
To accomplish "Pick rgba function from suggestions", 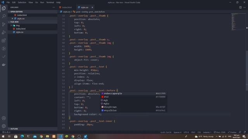I will click(x=134, y=103).
